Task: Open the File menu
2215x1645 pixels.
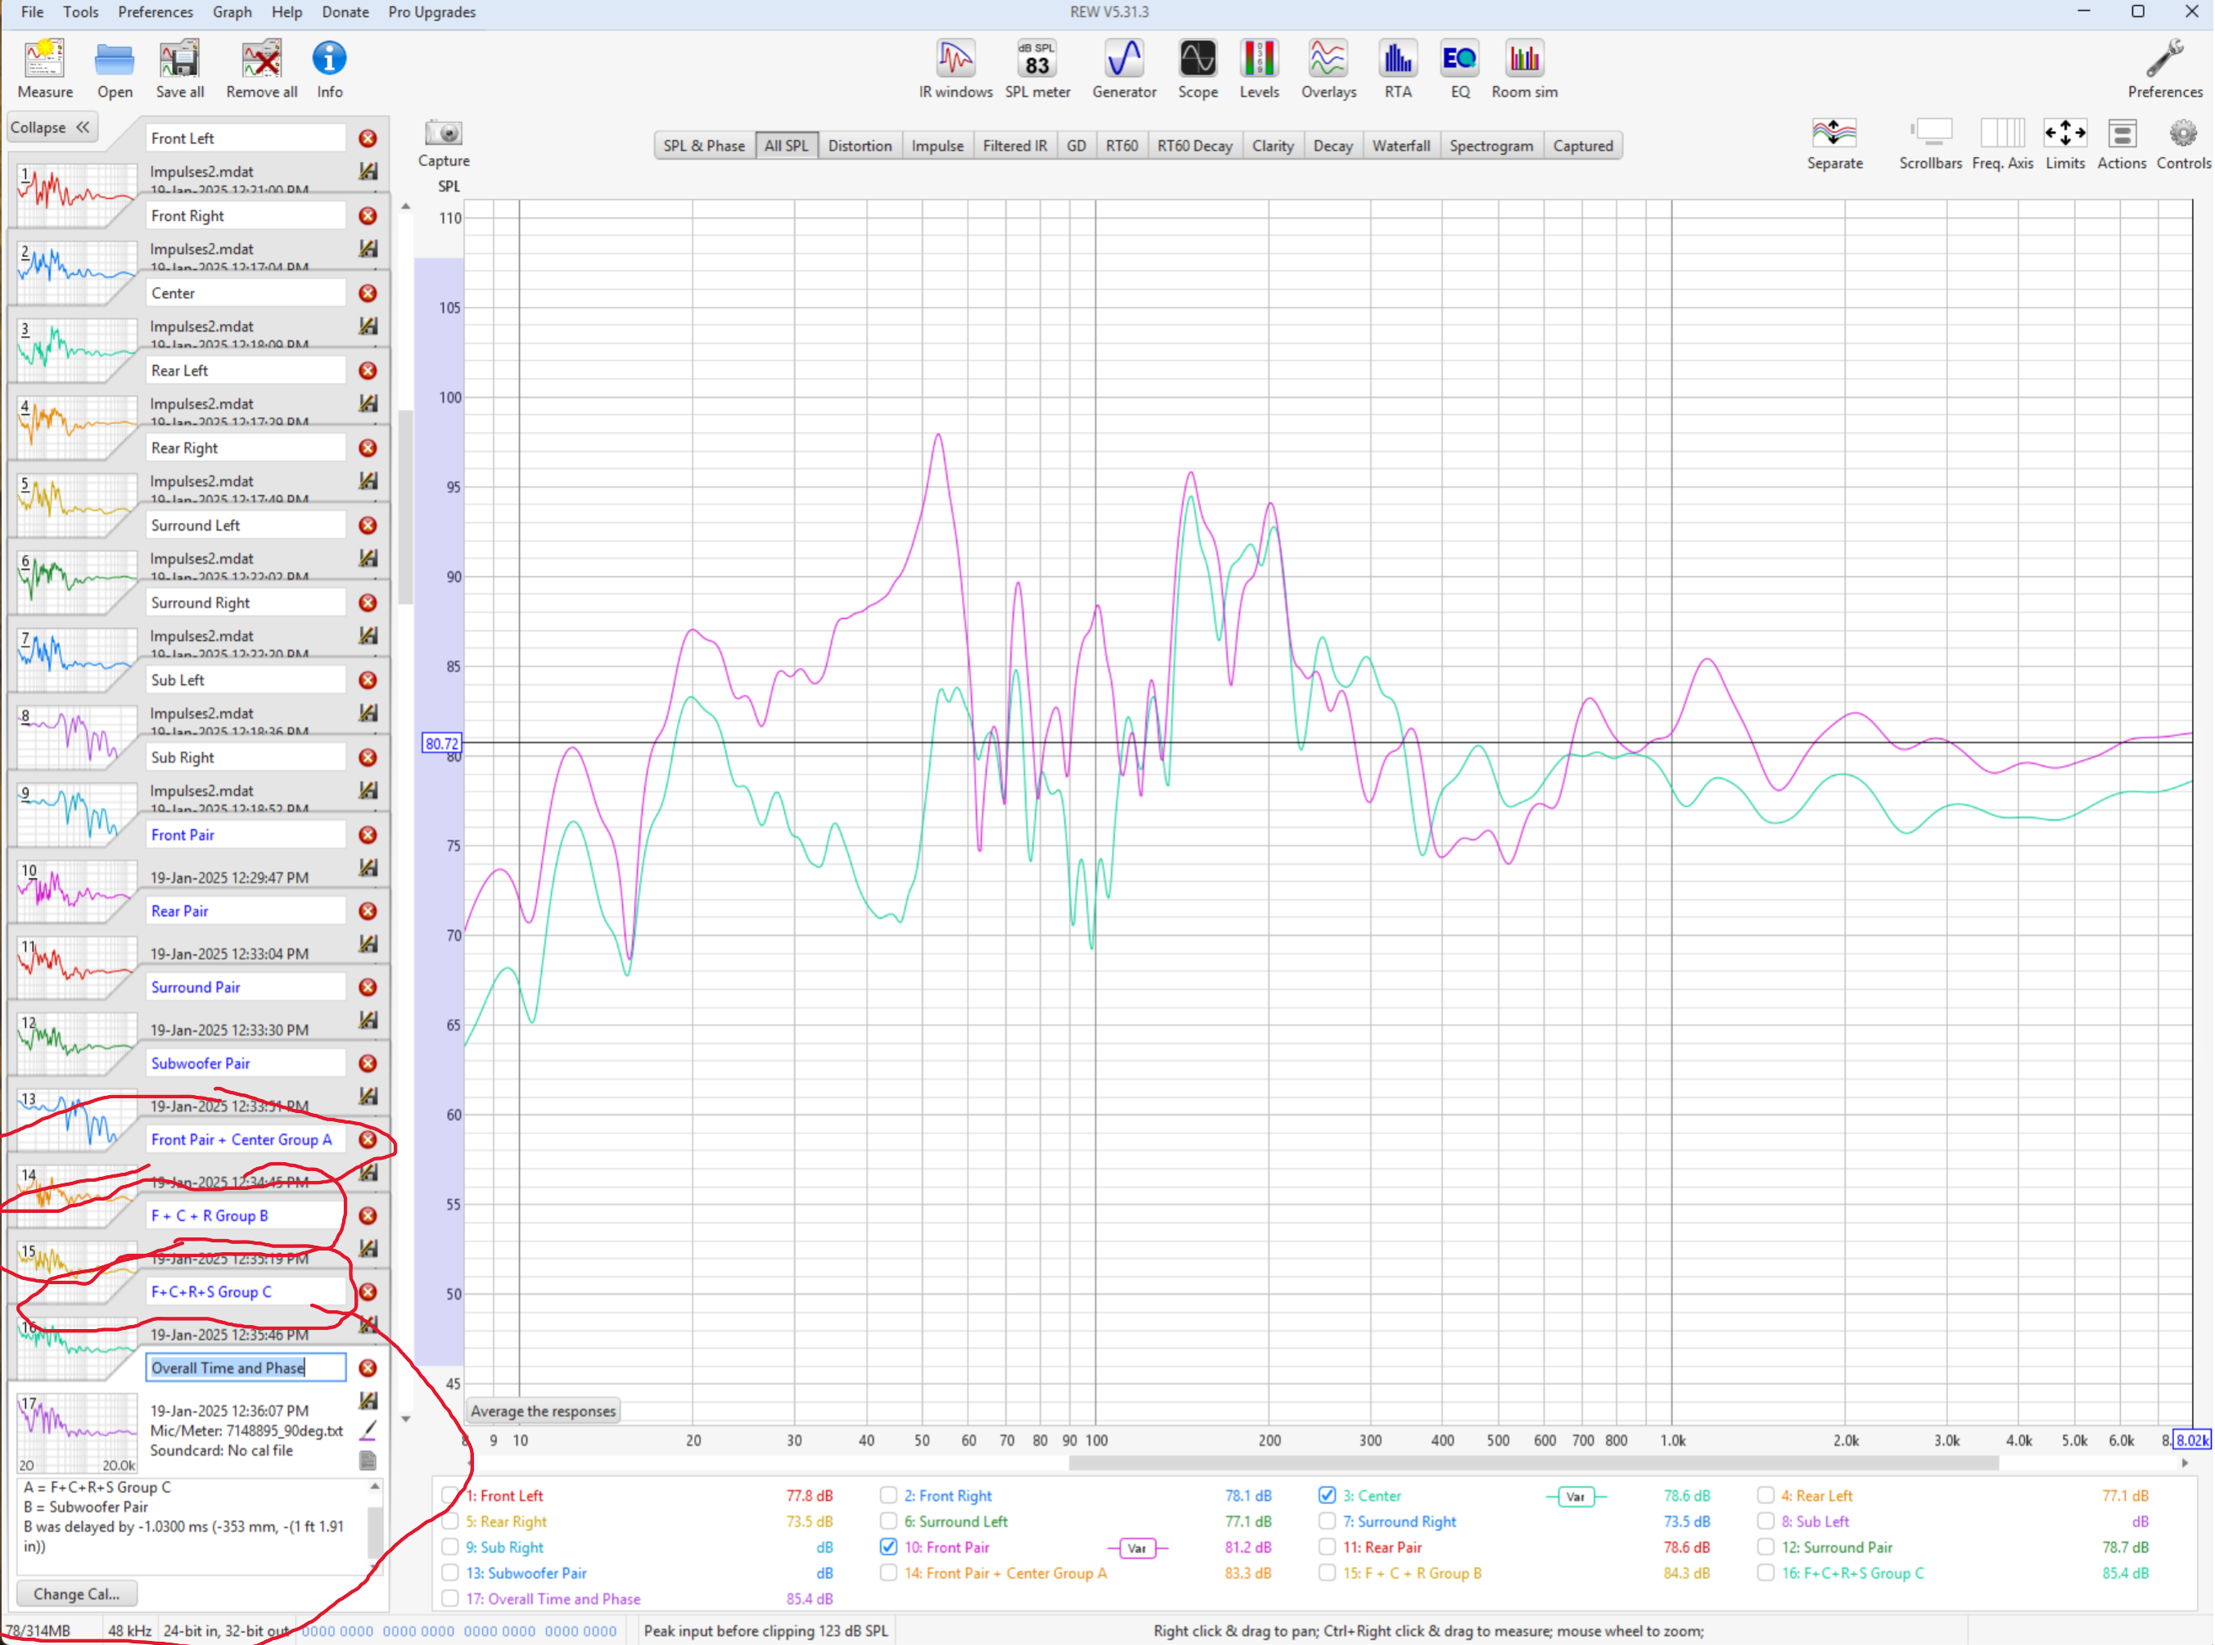Action: (32, 12)
